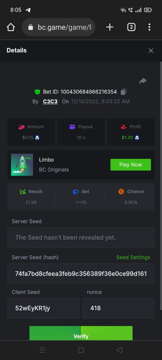Tap the Android back navigation triangle
The width and height of the screenshot is (162, 360).
click(x=119, y=350)
